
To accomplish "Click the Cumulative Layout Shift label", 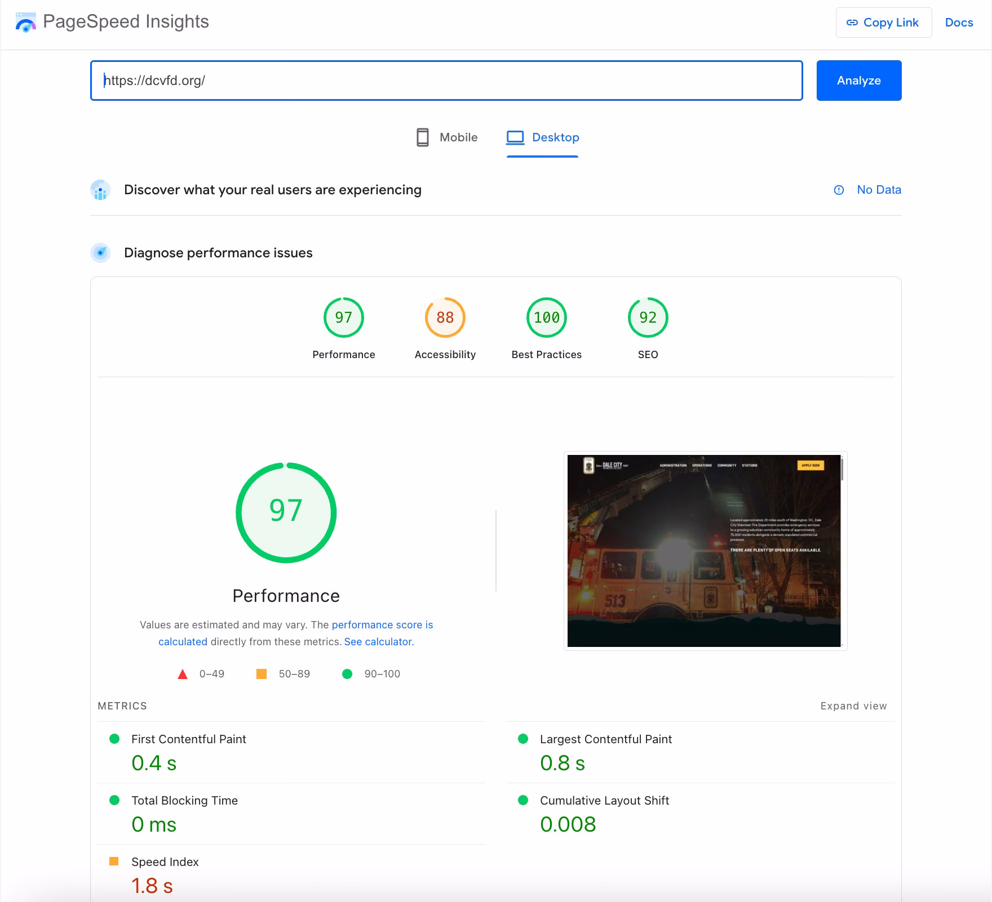I will 605,801.
